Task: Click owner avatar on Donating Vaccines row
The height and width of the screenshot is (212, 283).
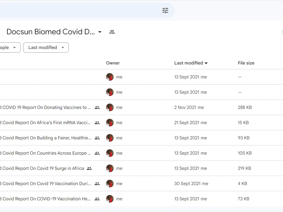Action: (110, 107)
